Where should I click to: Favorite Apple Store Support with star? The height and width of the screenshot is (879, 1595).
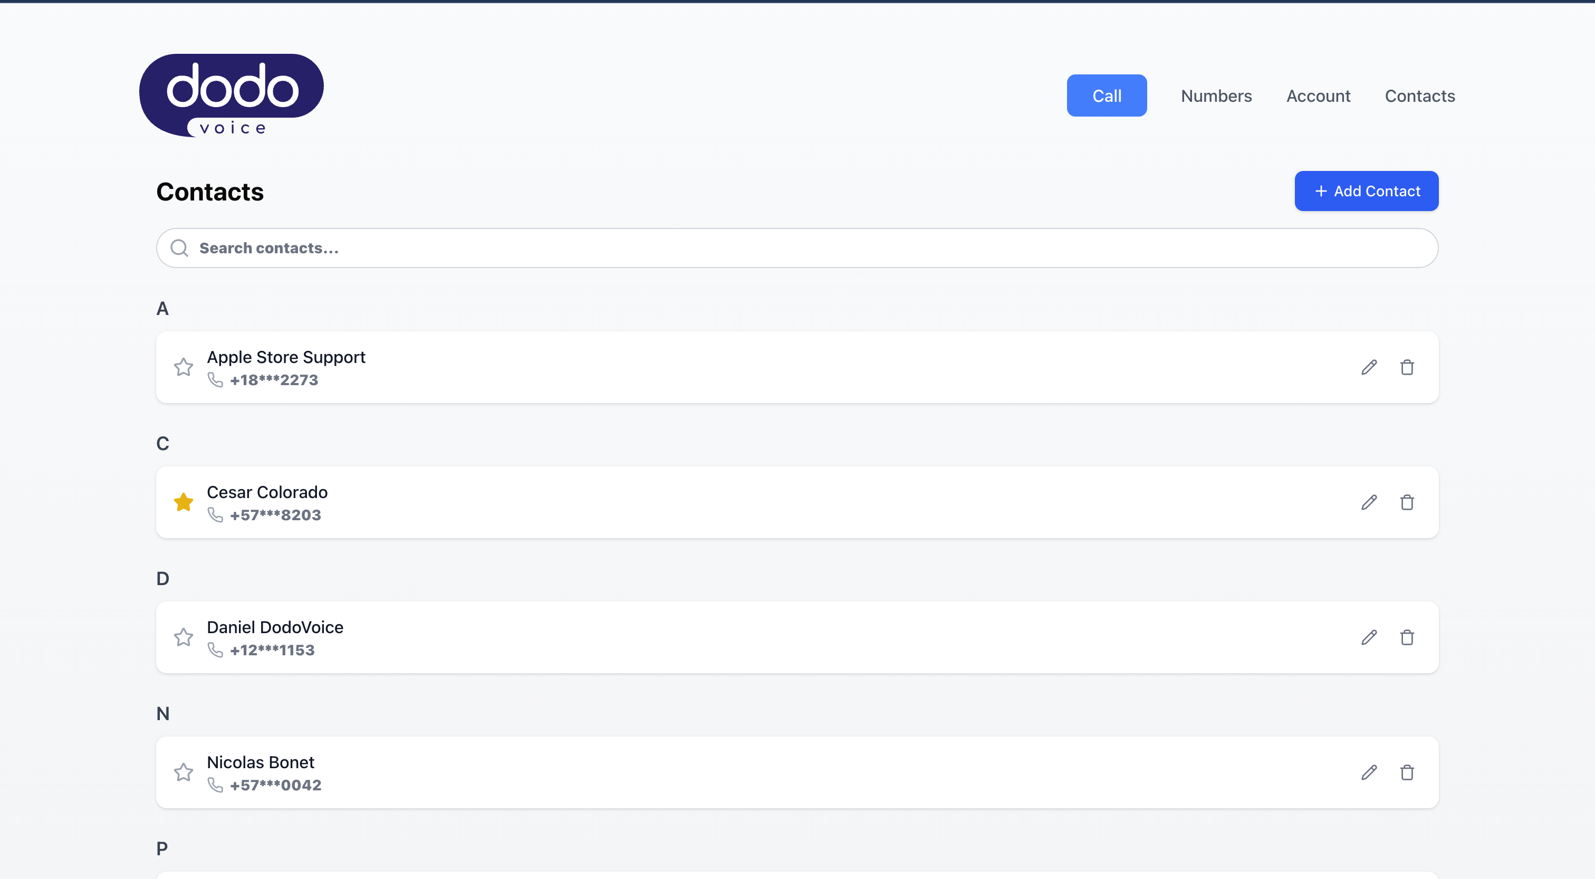pos(183,367)
